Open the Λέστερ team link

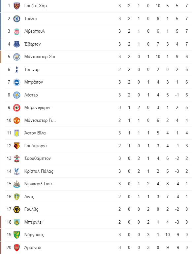(31, 95)
